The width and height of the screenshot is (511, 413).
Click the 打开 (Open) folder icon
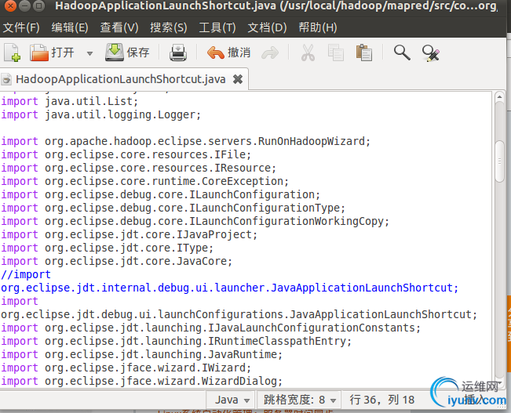point(39,53)
